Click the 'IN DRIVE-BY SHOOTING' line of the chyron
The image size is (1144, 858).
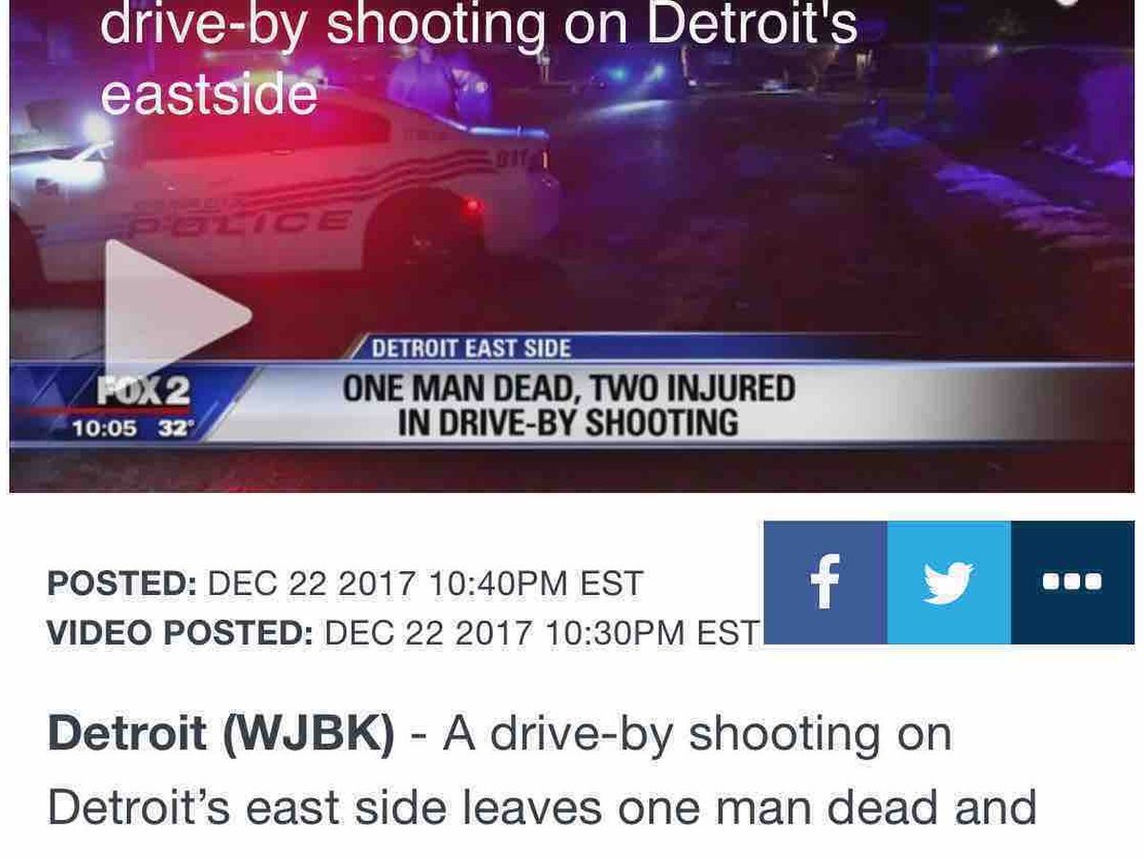(x=568, y=422)
